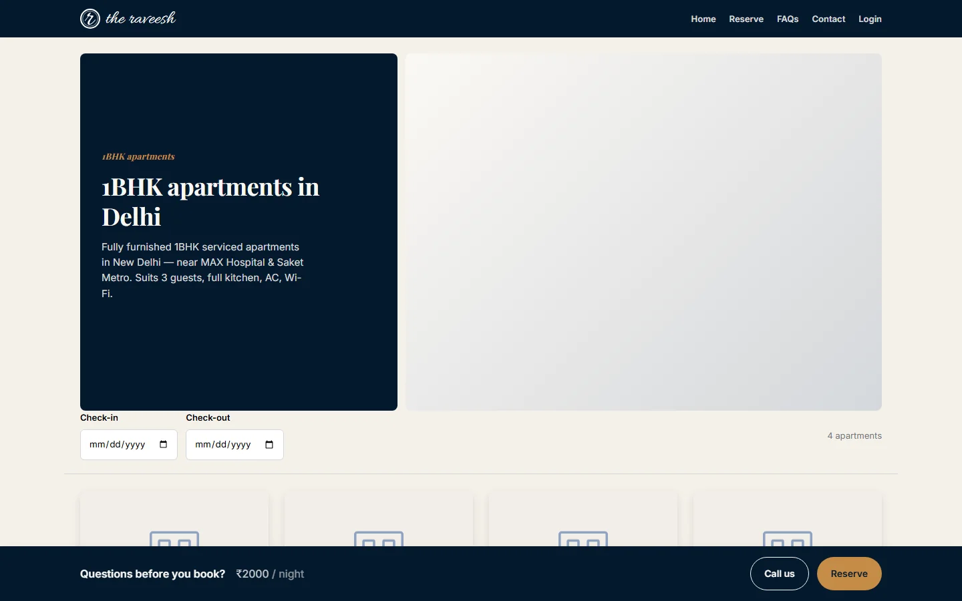Select the fourth apartment card placeholder icon
Image resolution: width=962 pixels, height=601 pixels.
(788, 539)
